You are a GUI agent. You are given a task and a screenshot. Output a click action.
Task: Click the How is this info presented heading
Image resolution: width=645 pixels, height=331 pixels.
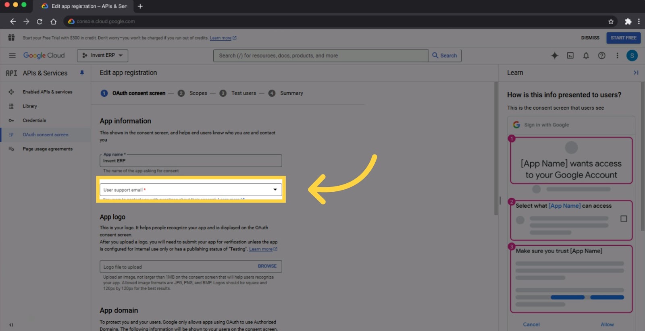[564, 95]
